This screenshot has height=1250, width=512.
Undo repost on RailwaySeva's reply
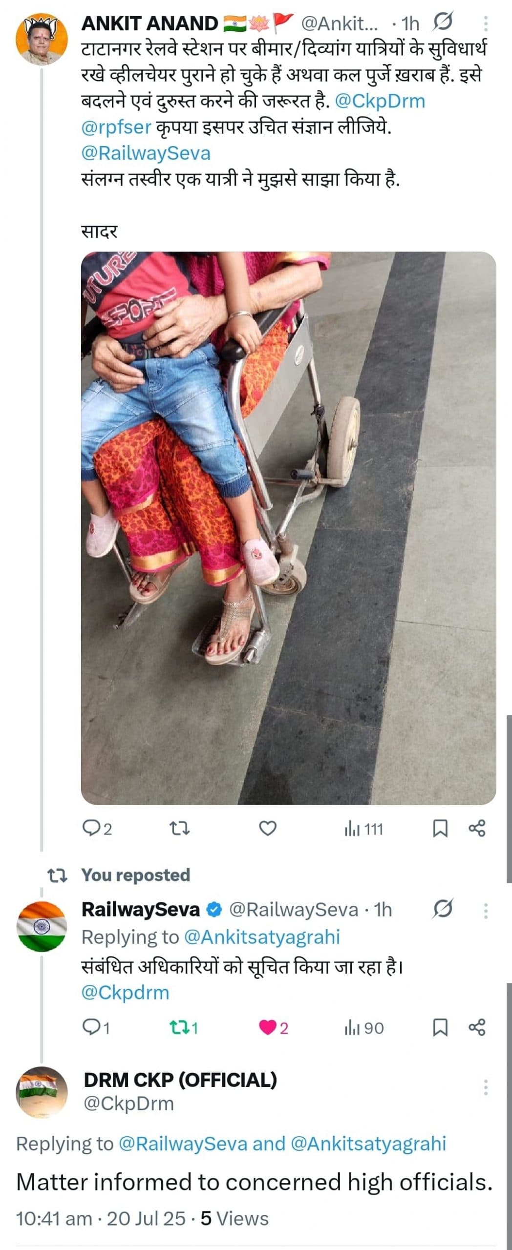pos(179,1028)
